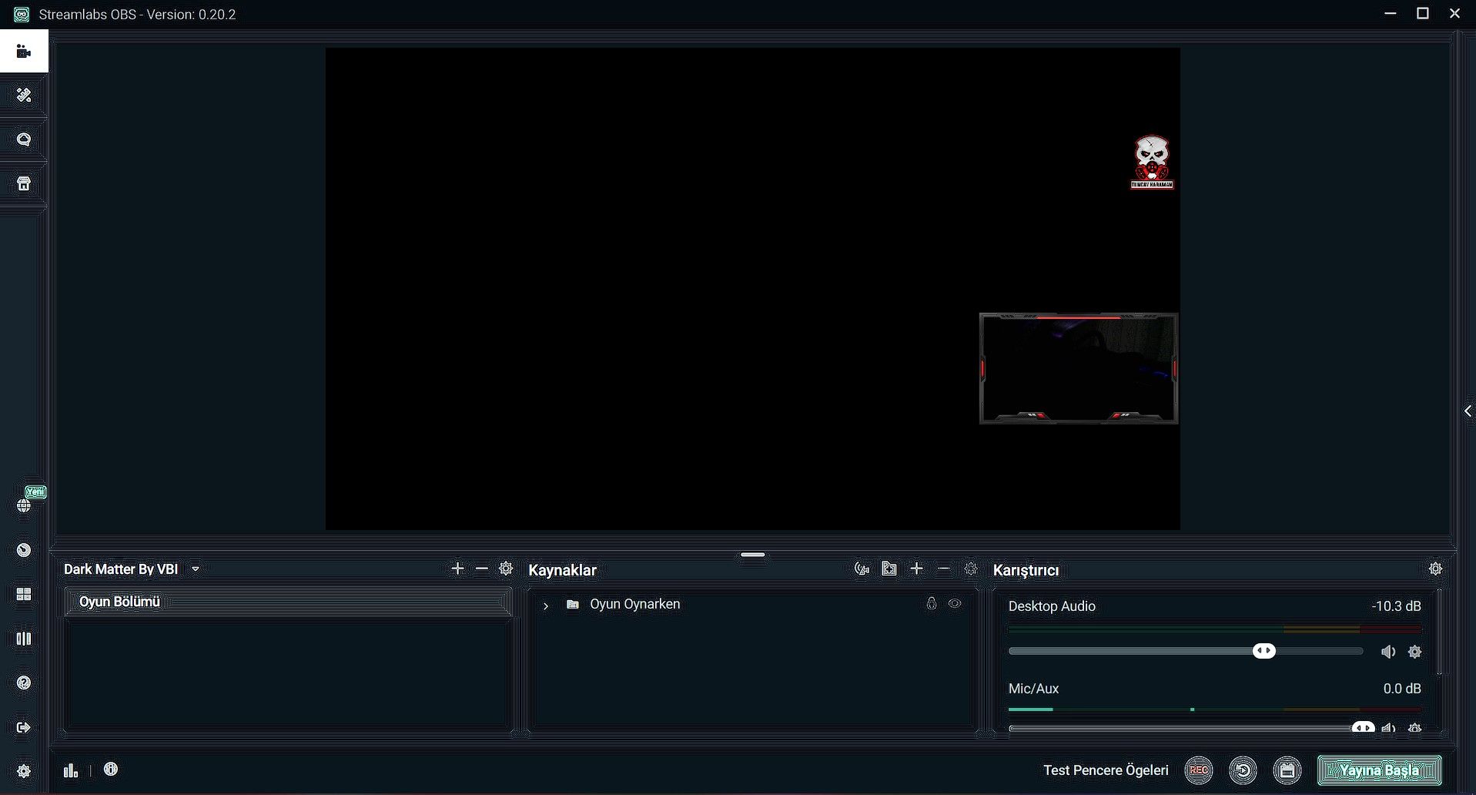Lock the Oyun Oynarken source
1476x795 pixels.
click(x=931, y=604)
